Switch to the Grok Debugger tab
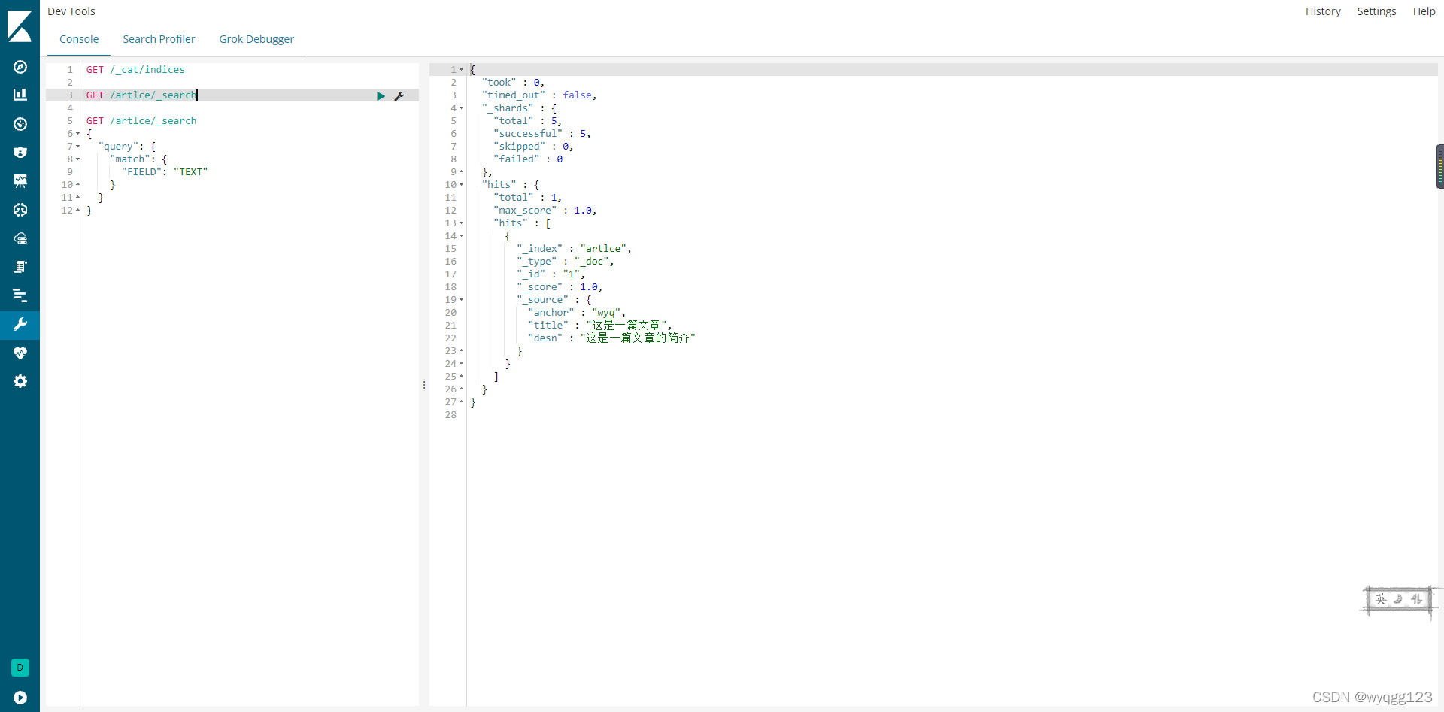1444x712 pixels. [x=256, y=39]
